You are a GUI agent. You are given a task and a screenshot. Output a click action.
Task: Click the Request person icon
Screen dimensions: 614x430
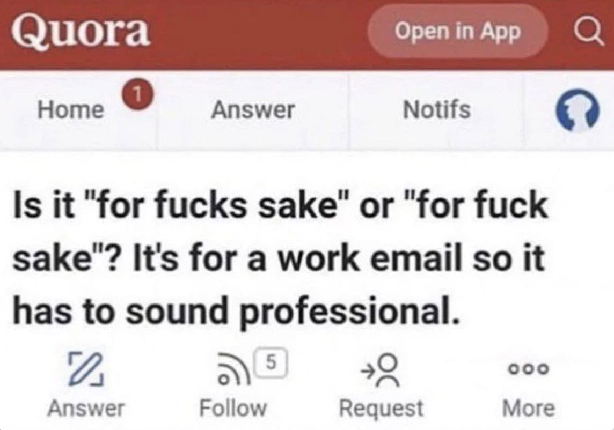(x=382, y=369)
